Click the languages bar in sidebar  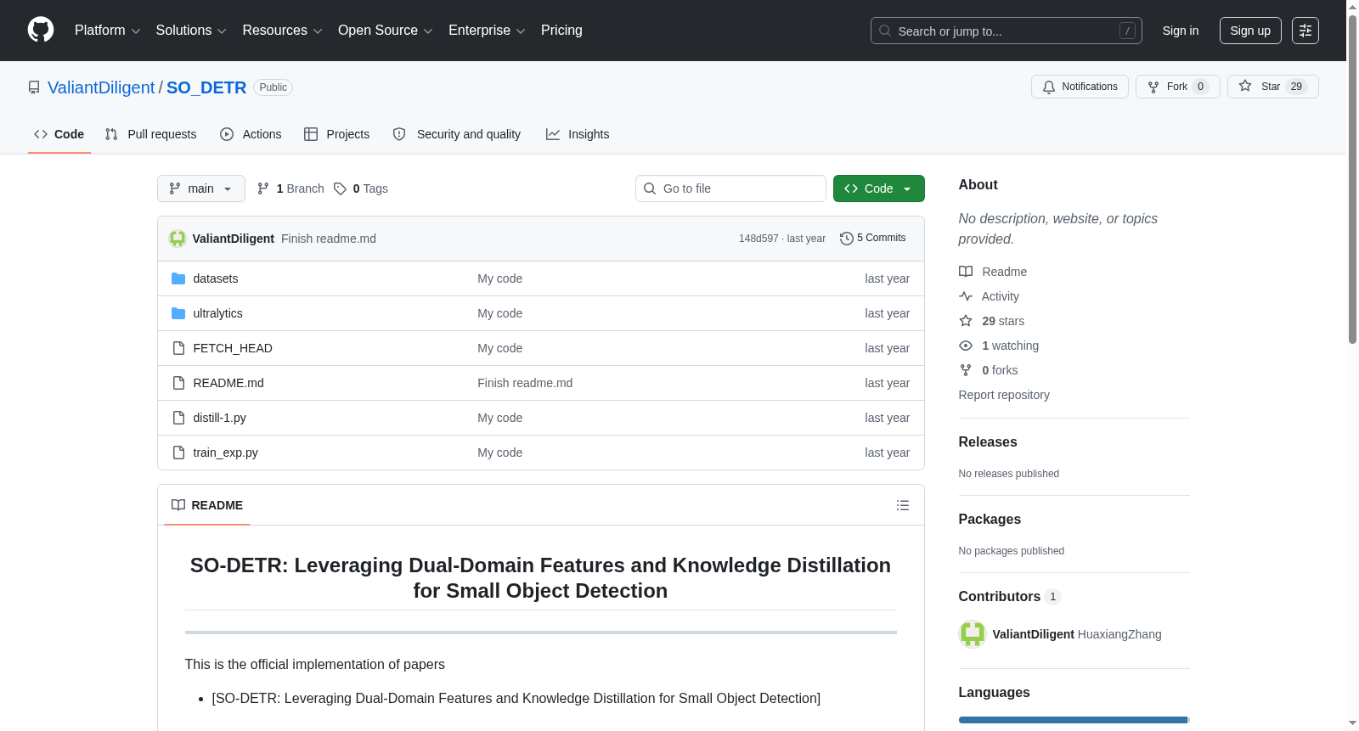pos(1074,720)
